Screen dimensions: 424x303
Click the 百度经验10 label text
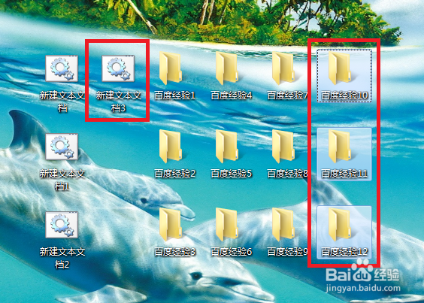[x=344, y=95]
